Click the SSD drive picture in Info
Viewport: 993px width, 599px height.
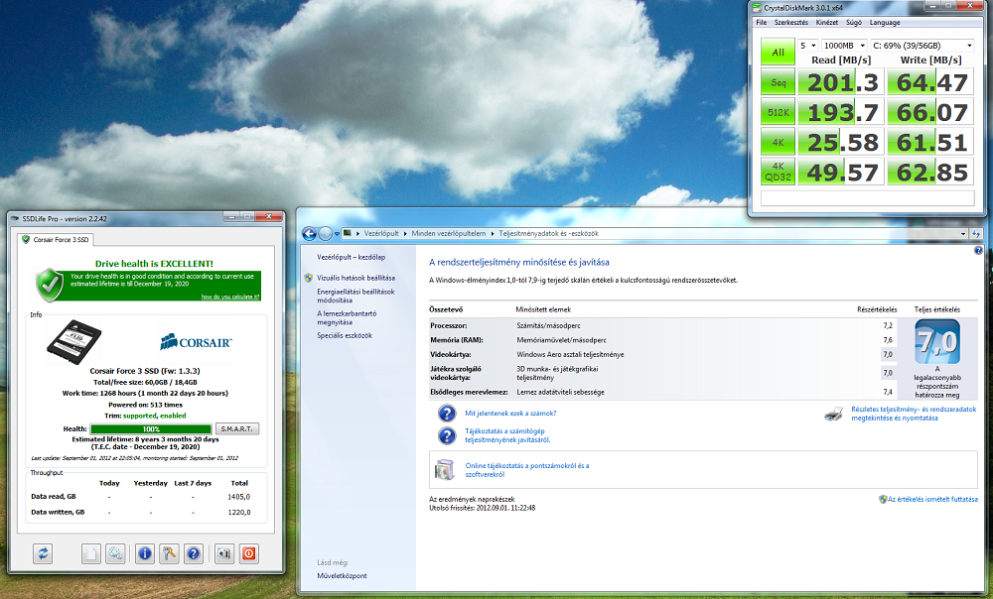point(74,342)
